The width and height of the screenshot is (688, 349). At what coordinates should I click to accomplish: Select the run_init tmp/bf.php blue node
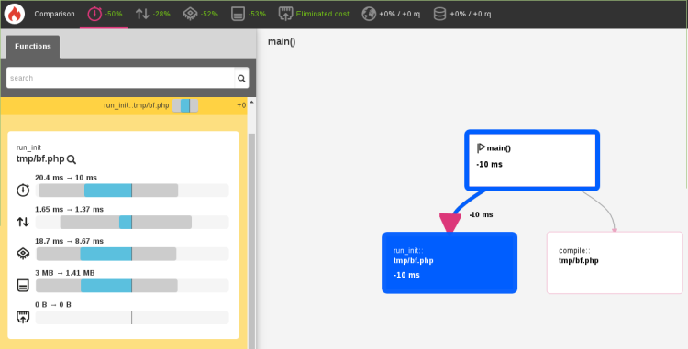(x=449, y=263)
